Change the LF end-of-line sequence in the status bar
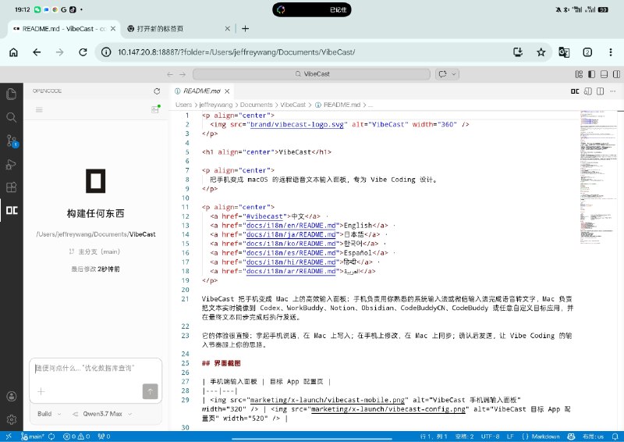624x442 pixels. tap(510, 437)
